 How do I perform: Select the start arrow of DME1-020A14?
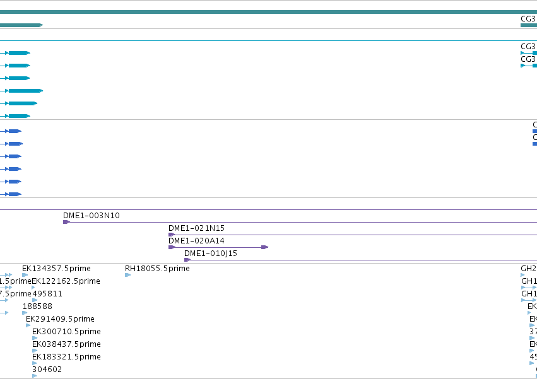click(x=172, y=247)
